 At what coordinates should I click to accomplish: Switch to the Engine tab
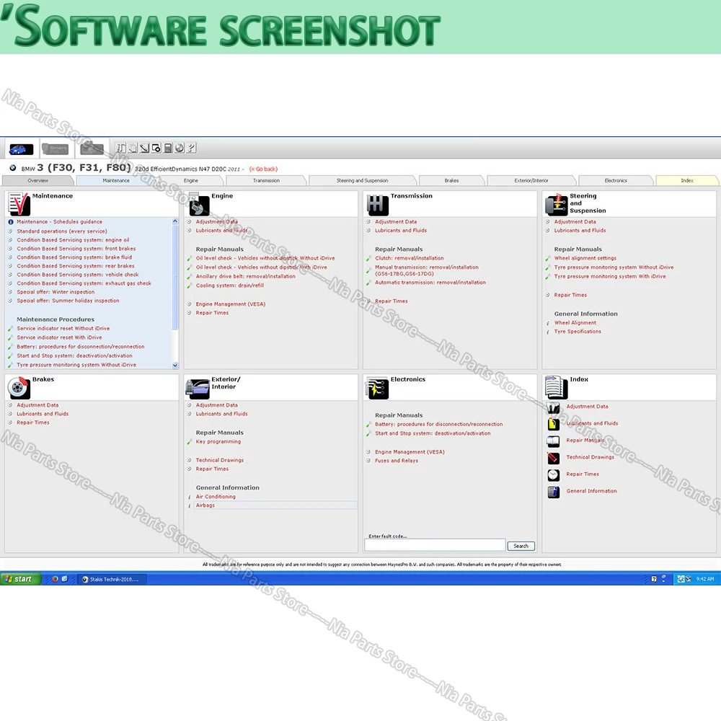point(191,181)
